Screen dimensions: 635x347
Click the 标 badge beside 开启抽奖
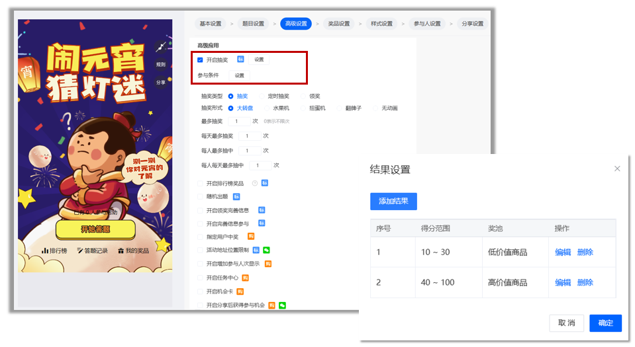pyautogui.click(x=240, y=59)
